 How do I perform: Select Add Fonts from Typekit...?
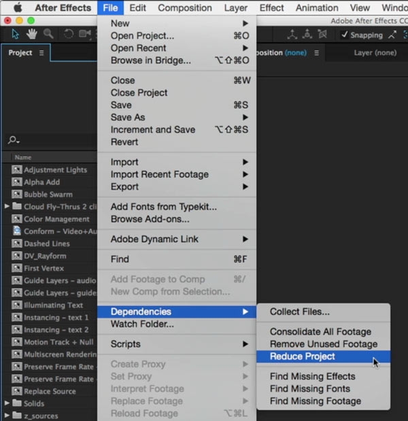point(177,207)
